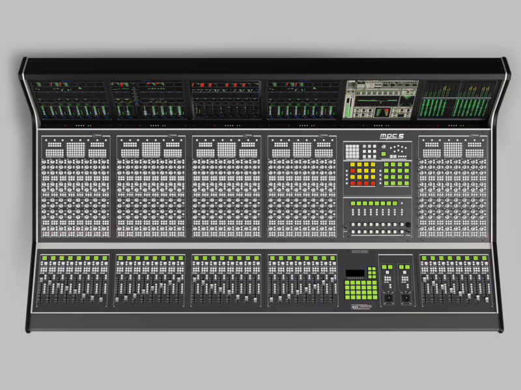This screenshot has height=390, width=521.
Task: Turn the large black knob in master lower panel
Action: pos(408,224)
